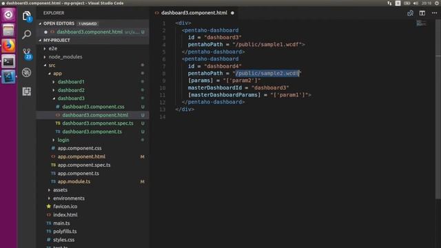Click the EXPLORER panel title
Image resolution: width=441 pixels, height=248 pixels.
tap(54, 13)
